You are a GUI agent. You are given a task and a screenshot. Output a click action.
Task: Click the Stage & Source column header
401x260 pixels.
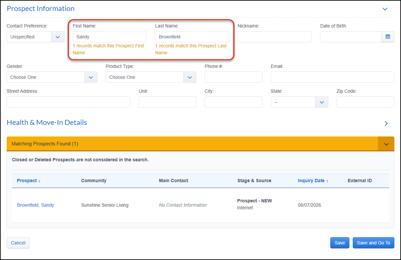point(254,181)
